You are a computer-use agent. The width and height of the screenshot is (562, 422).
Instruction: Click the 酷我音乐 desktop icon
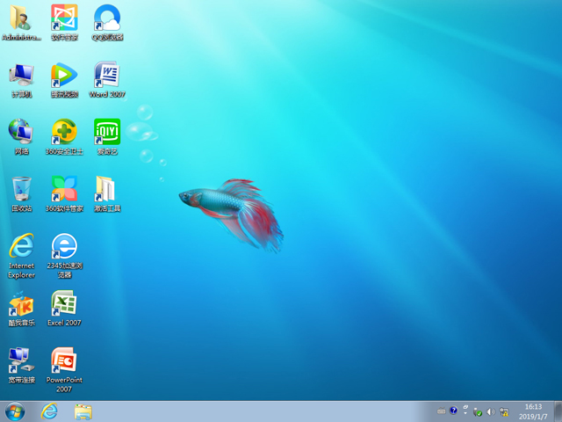21,304
